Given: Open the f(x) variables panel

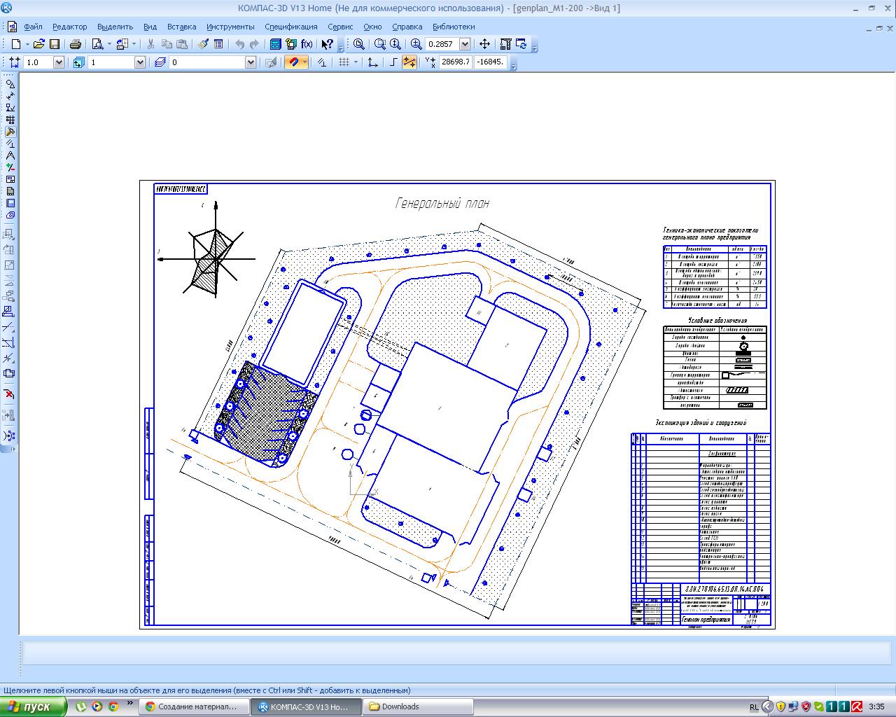Looking at the screenshot, I should [x=307, y=44].
